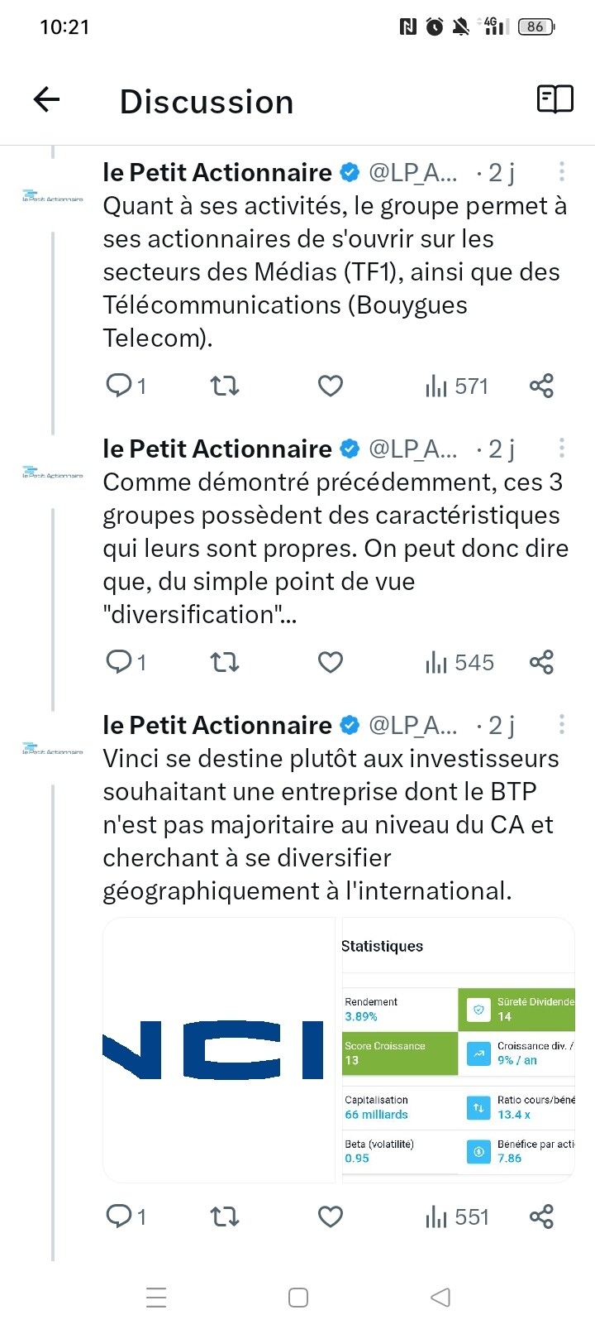595x1334 pixels.
Task: Share the Vinci tweet
Action: coord(541,1216)
